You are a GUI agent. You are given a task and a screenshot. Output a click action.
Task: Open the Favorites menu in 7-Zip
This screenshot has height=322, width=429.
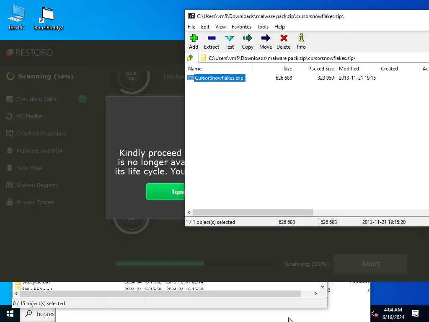pyautogui.click(x=241, y=27)
